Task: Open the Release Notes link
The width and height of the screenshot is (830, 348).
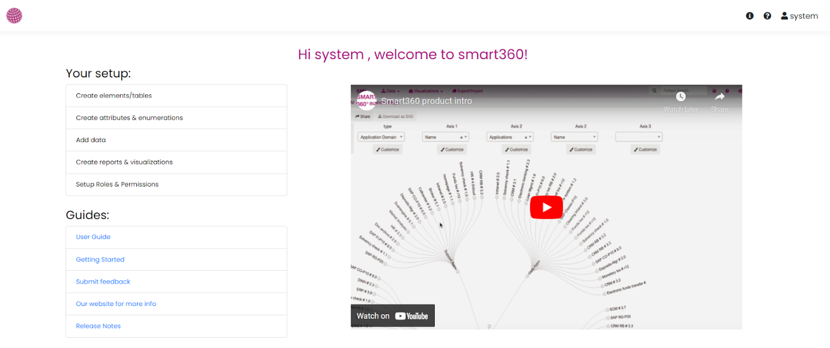Action: pyautogui.click(x=99, y=326)
